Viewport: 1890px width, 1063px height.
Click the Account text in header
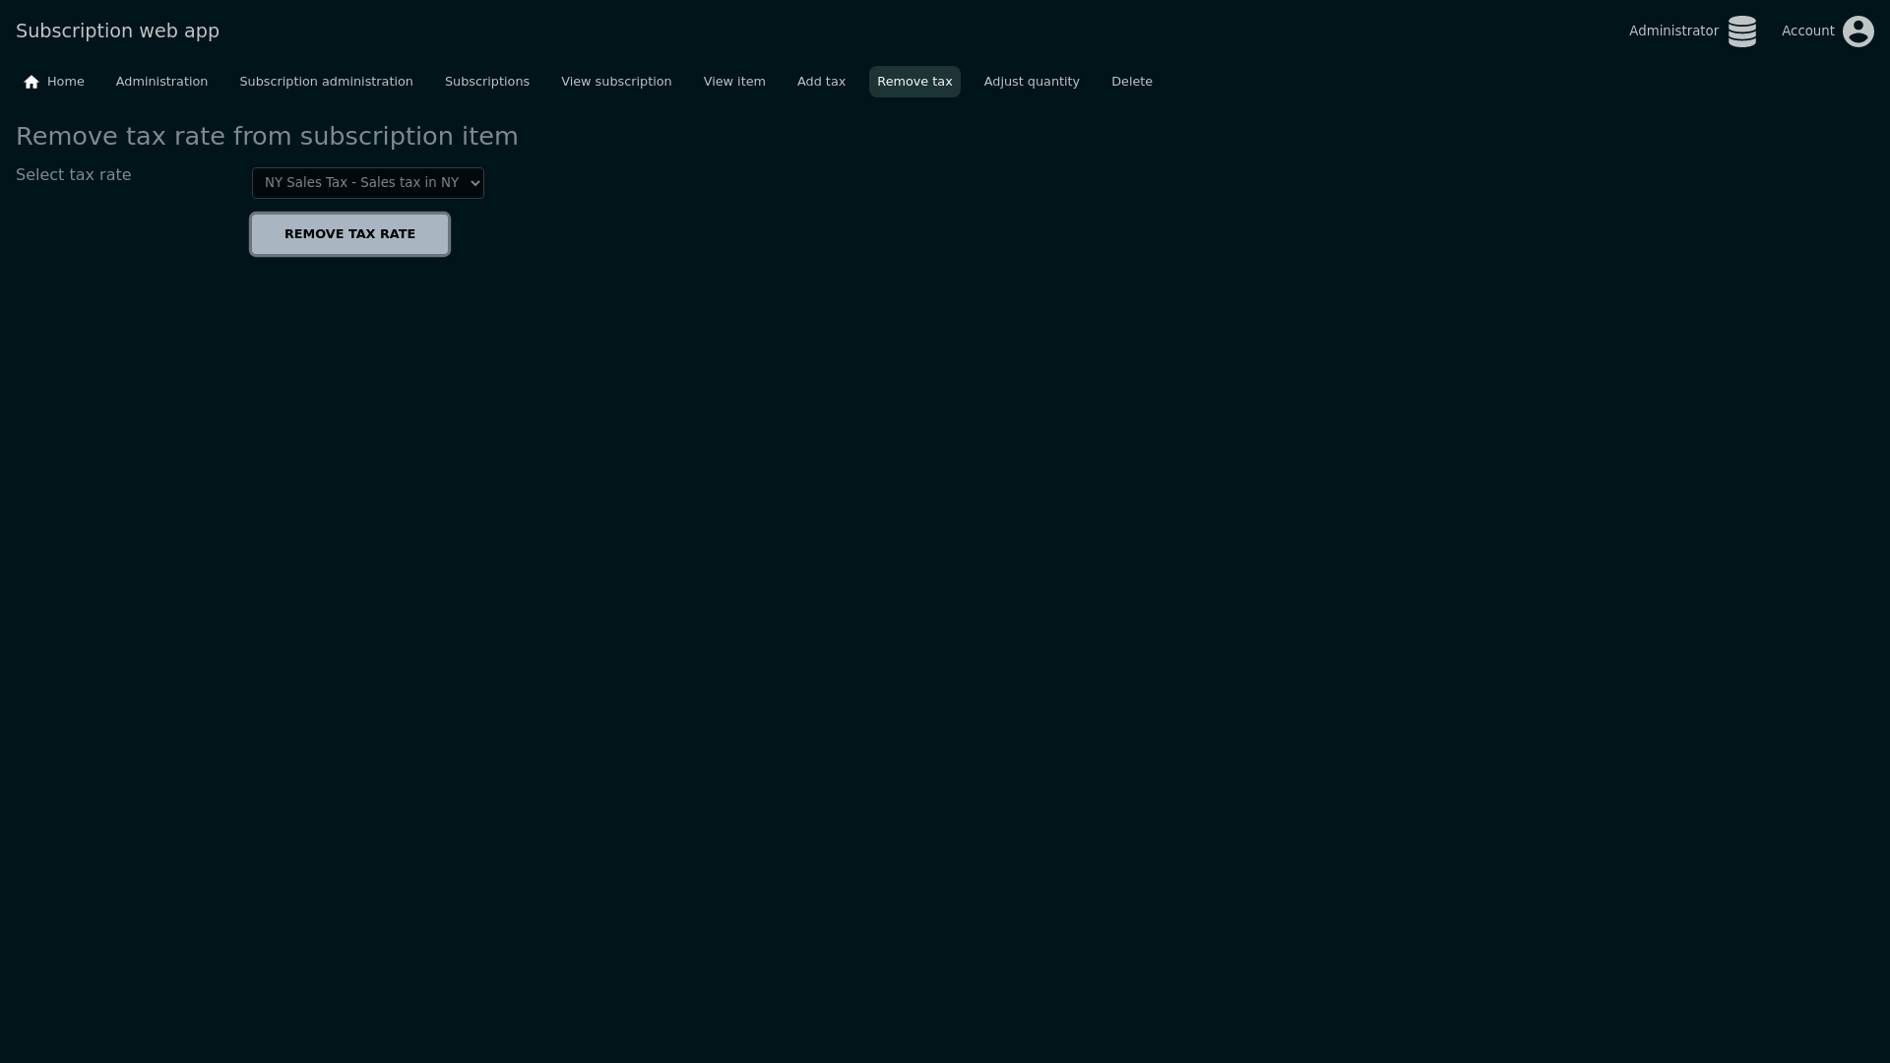tap(1807, 31)
